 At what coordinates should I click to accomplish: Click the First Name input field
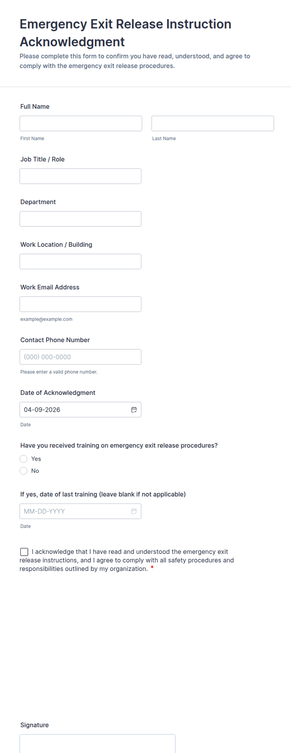click(81, 124)
